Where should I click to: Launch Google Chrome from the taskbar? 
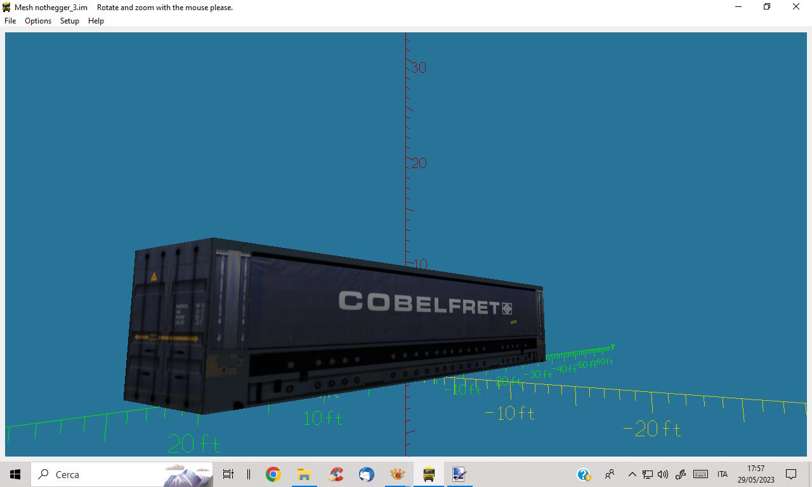click(273, 474)
